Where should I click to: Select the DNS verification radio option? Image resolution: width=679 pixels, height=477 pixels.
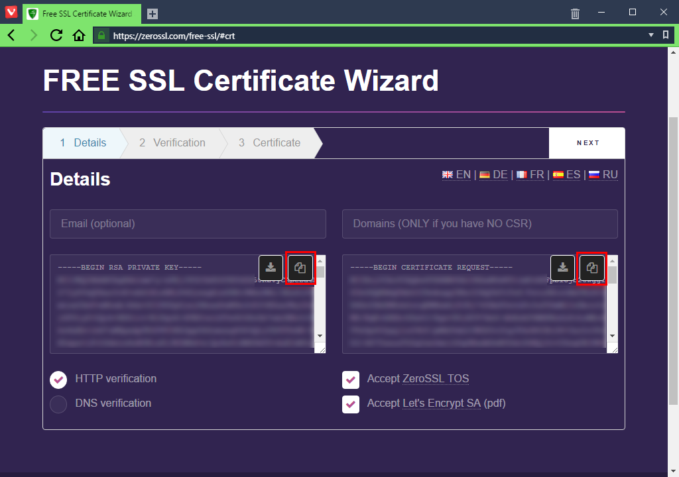coord(58,404)
